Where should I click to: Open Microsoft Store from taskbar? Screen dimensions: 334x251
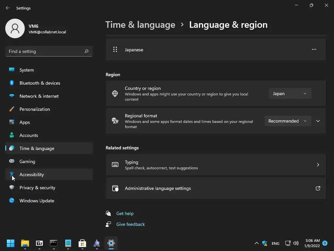[x=83, y=243]
